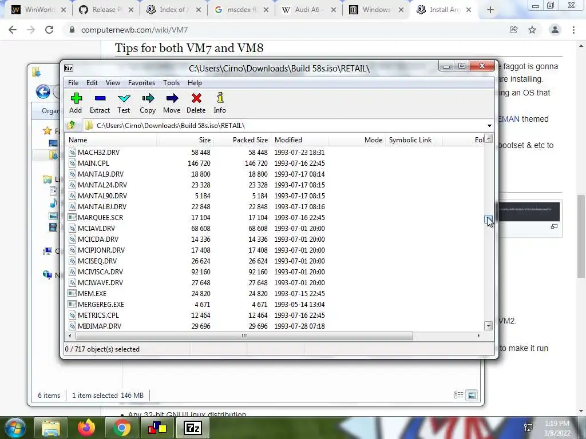Select the MARQUEE.SCR screensaver file
Screen dimensions: 586x439
pyautogui.click(x=100, y=217)
